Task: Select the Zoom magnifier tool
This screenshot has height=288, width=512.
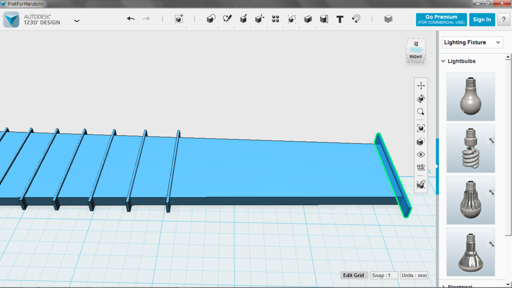Action: 421,112
